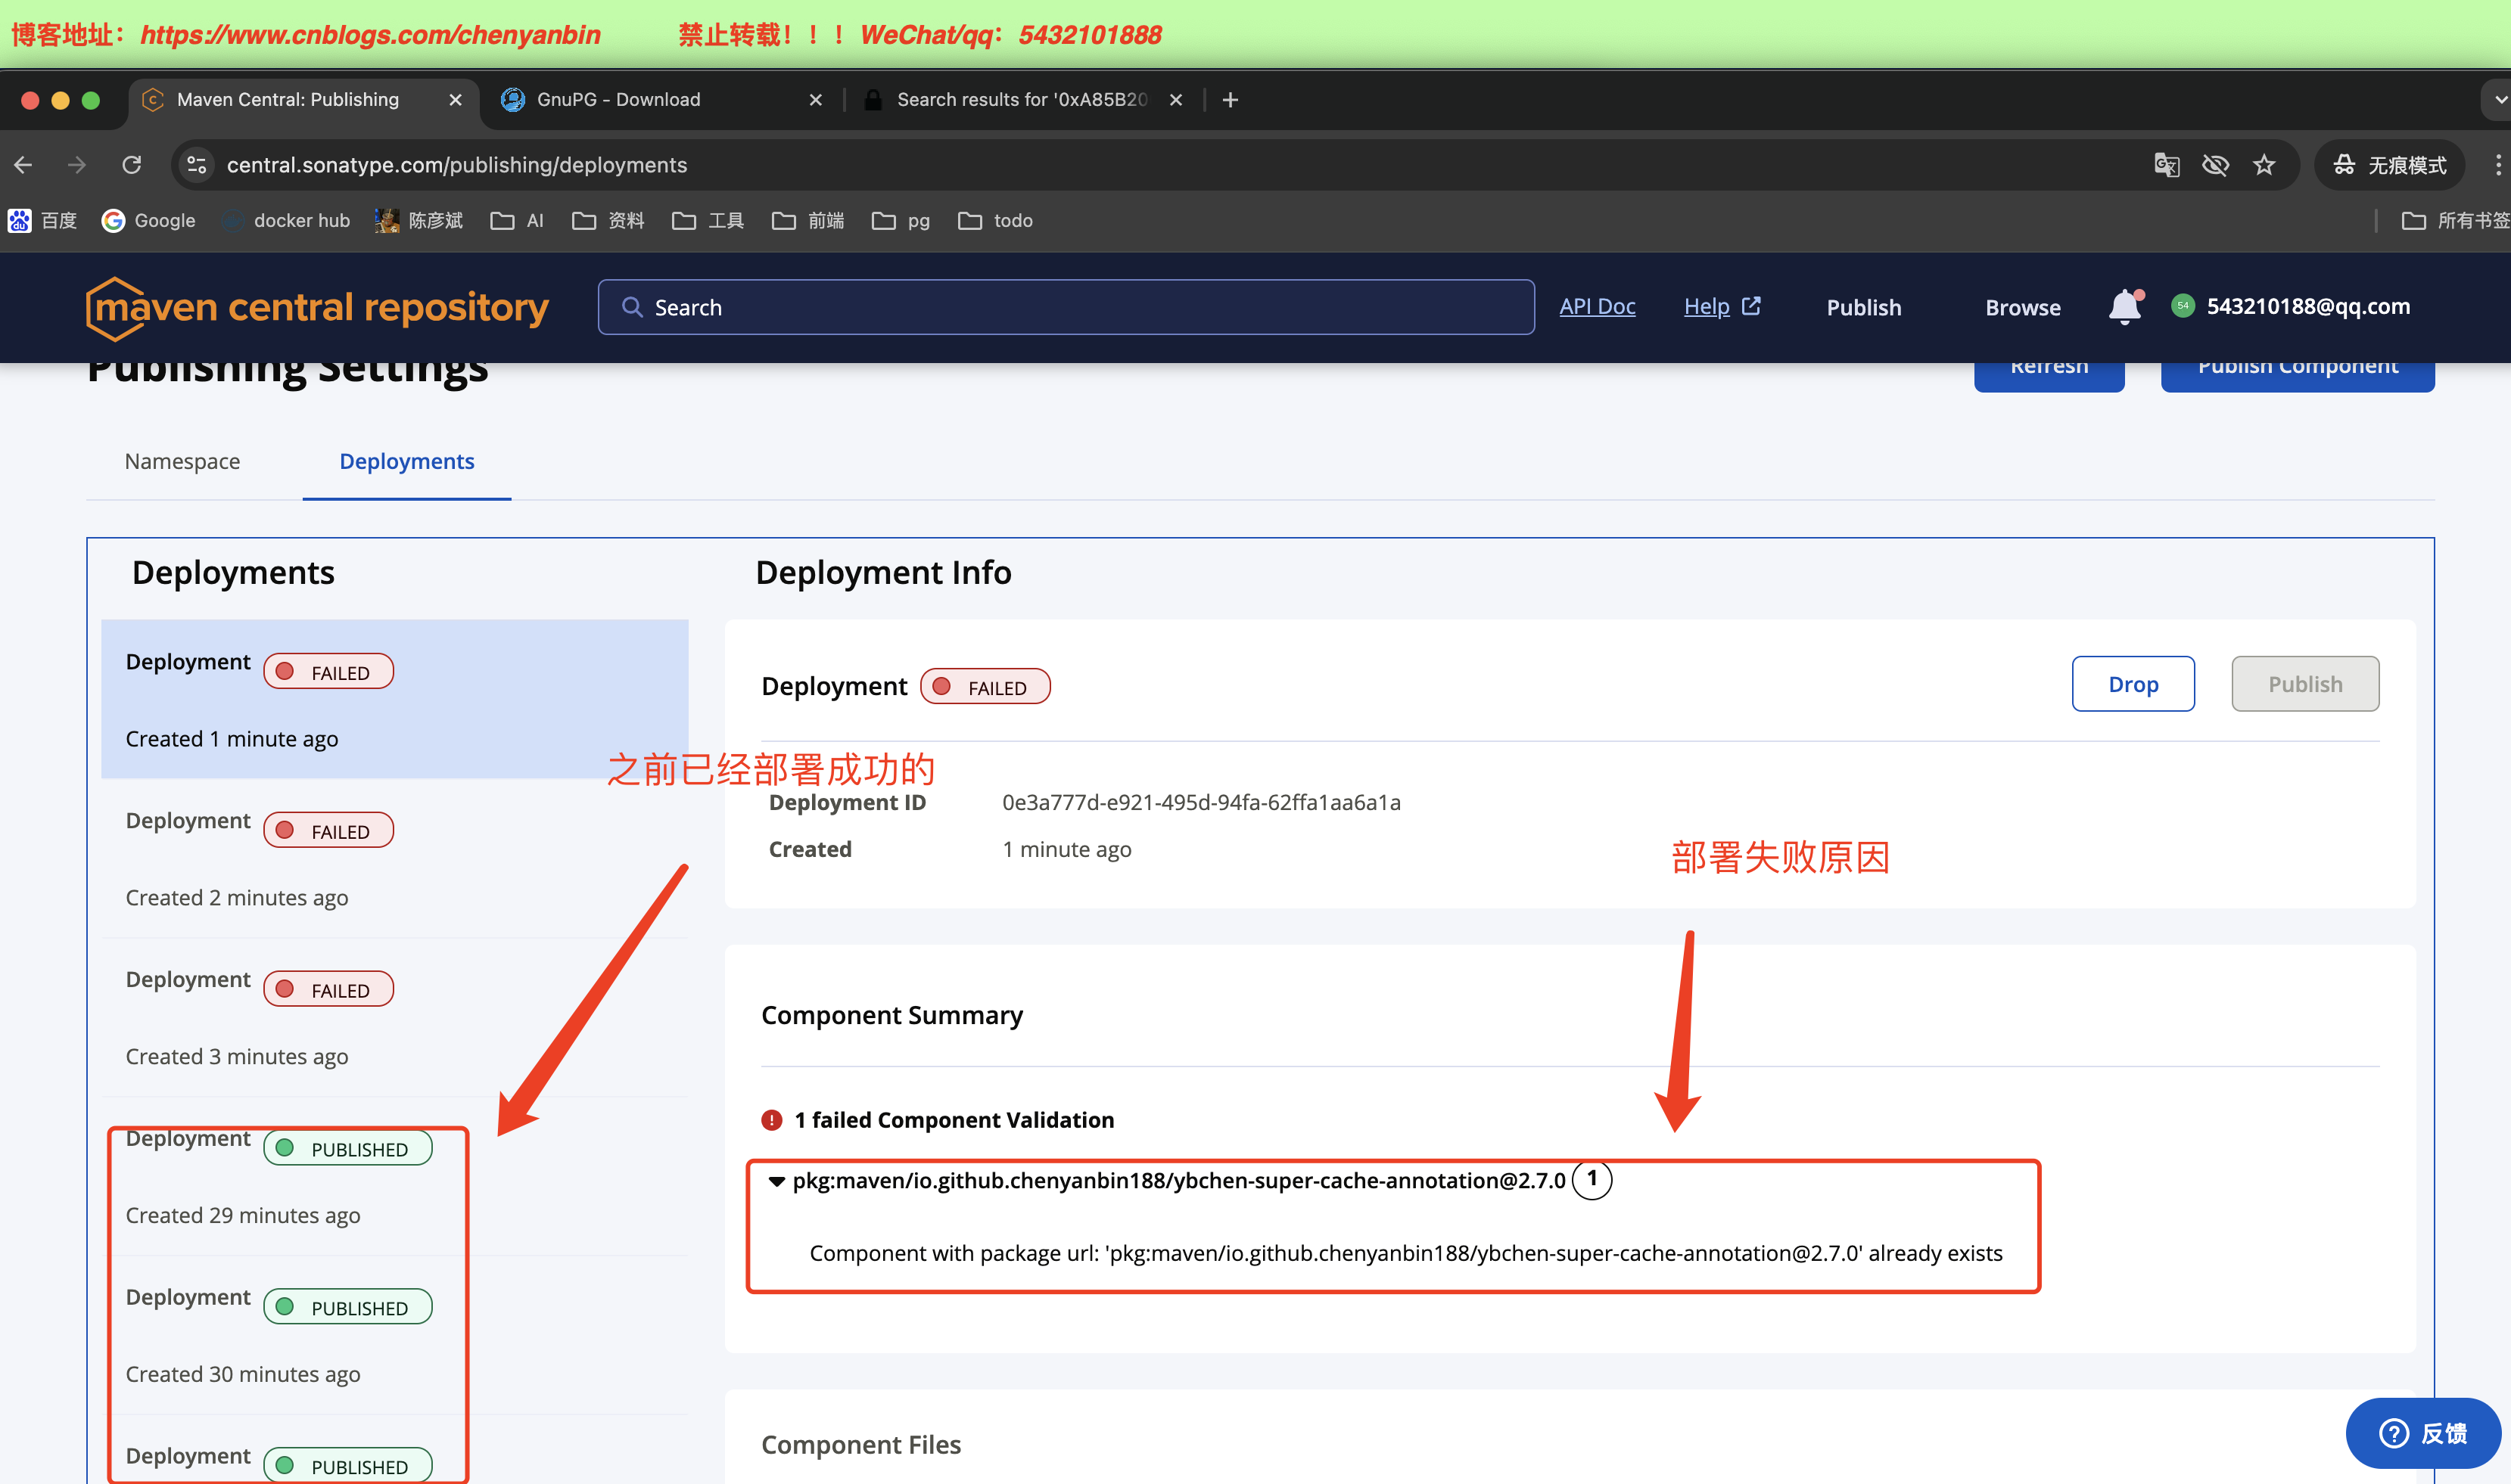Click the Google Translate icon in address bar
The height and width of the screenshot is (1484, 2511).
tap(2166, 165)
